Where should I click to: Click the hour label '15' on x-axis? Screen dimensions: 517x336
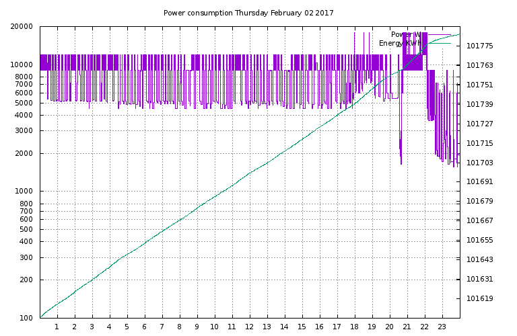[x=302, y=327]
